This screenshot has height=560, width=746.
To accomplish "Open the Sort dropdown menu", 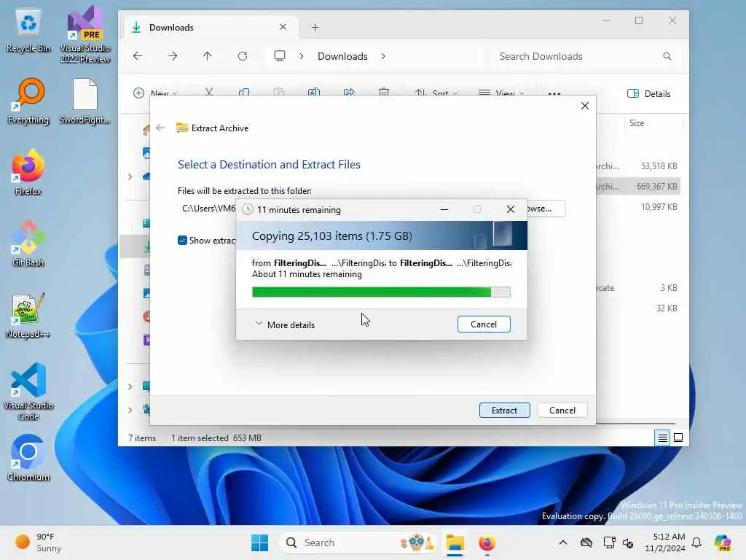I will (x=436, y=93).
